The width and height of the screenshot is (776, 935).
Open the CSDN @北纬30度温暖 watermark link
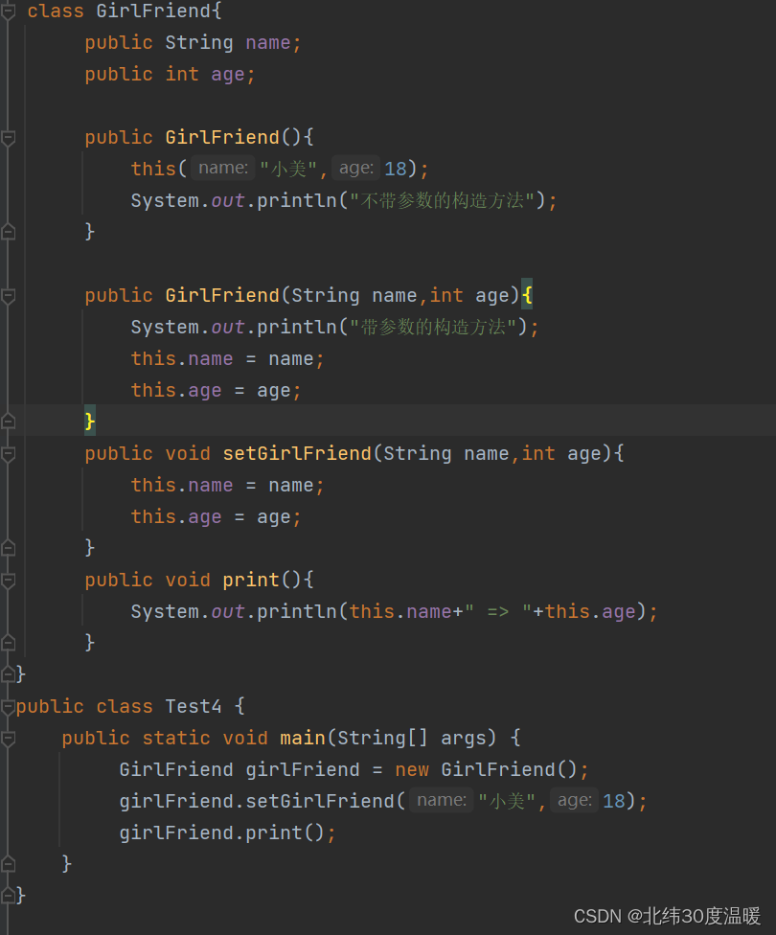point(667,916)
